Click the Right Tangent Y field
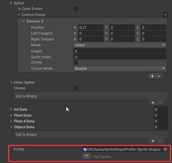The image size is (172, 163). 122,39
